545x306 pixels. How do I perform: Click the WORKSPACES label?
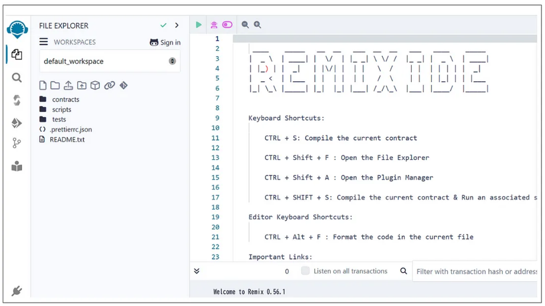point(75,42)
